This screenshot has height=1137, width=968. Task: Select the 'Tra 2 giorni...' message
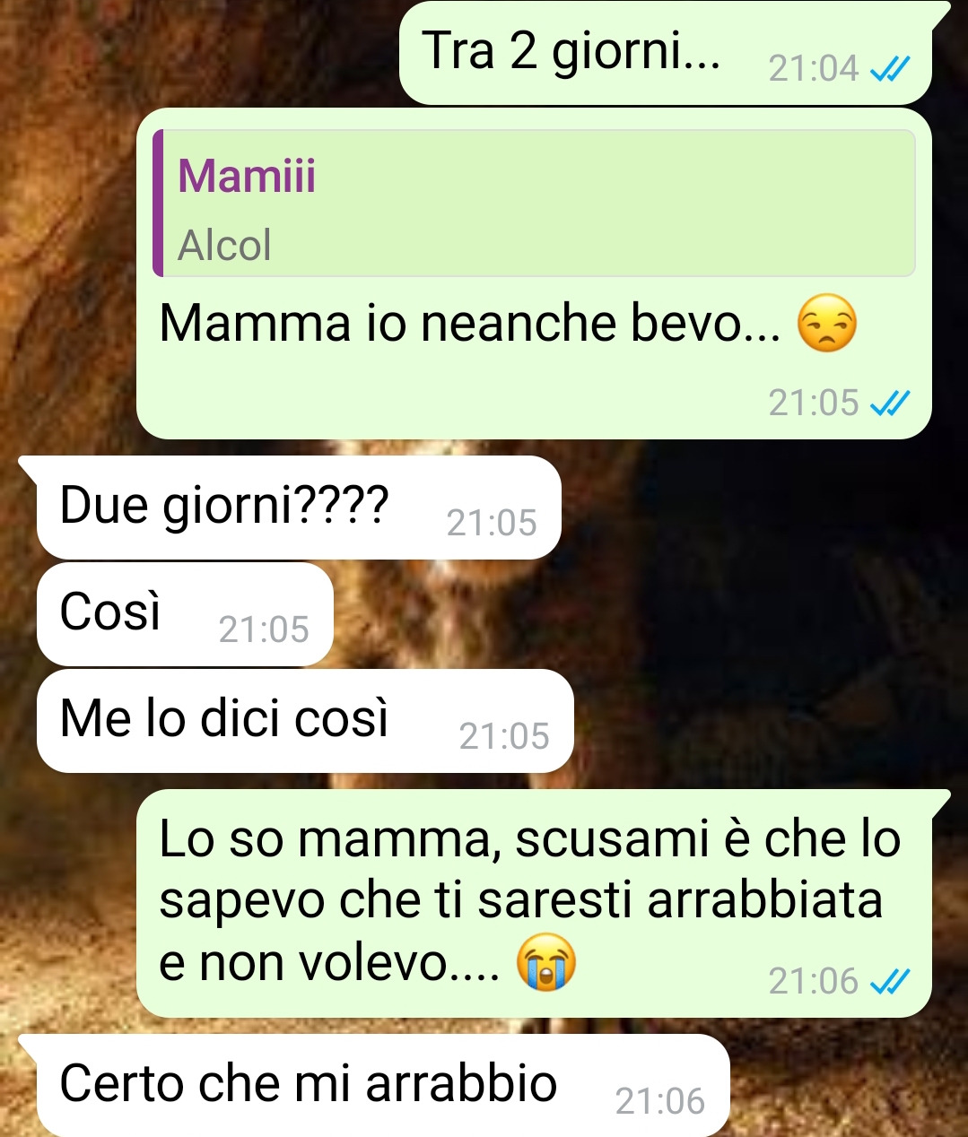pyautogui.click(x=666, y=53)
